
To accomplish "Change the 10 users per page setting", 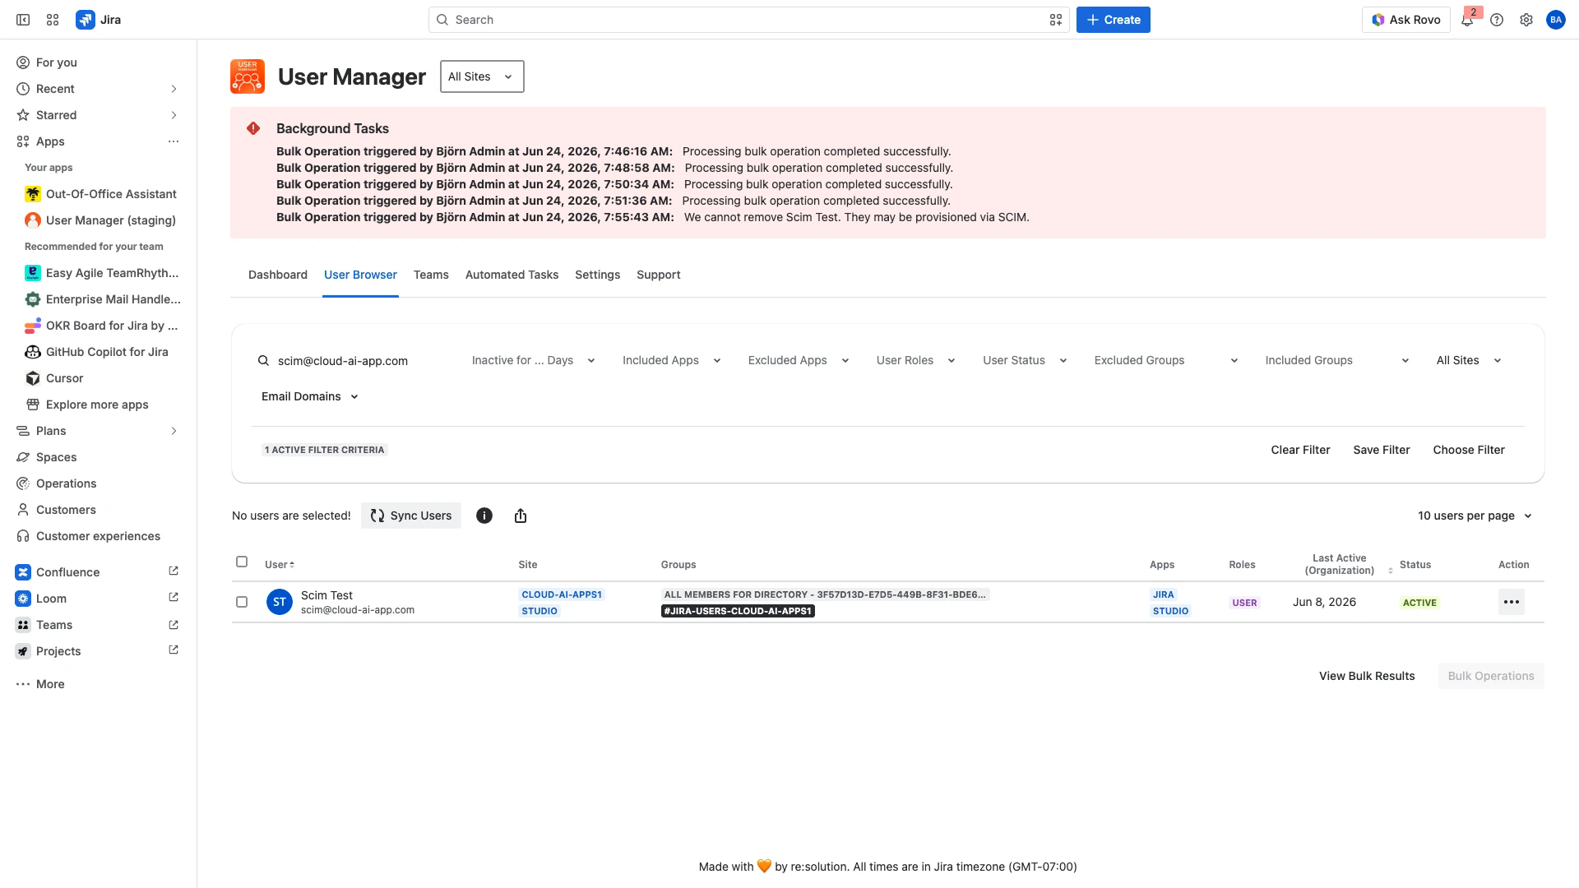I will (1475, 516).
